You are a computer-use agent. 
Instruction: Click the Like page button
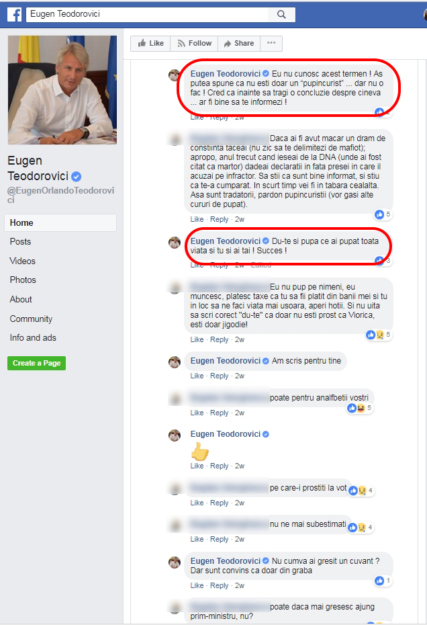coord(150,44)
